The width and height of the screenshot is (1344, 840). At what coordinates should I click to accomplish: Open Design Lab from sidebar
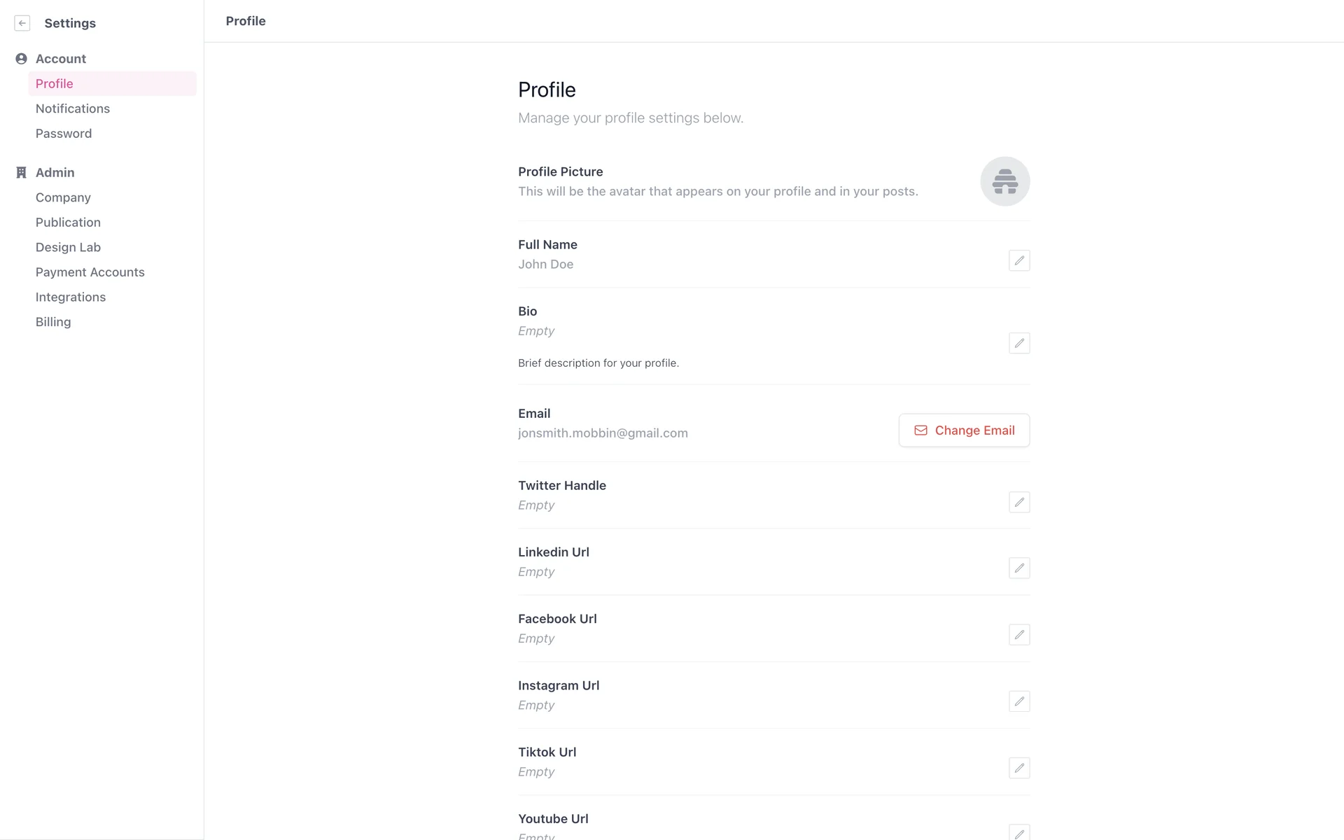[x=68, y=247]
